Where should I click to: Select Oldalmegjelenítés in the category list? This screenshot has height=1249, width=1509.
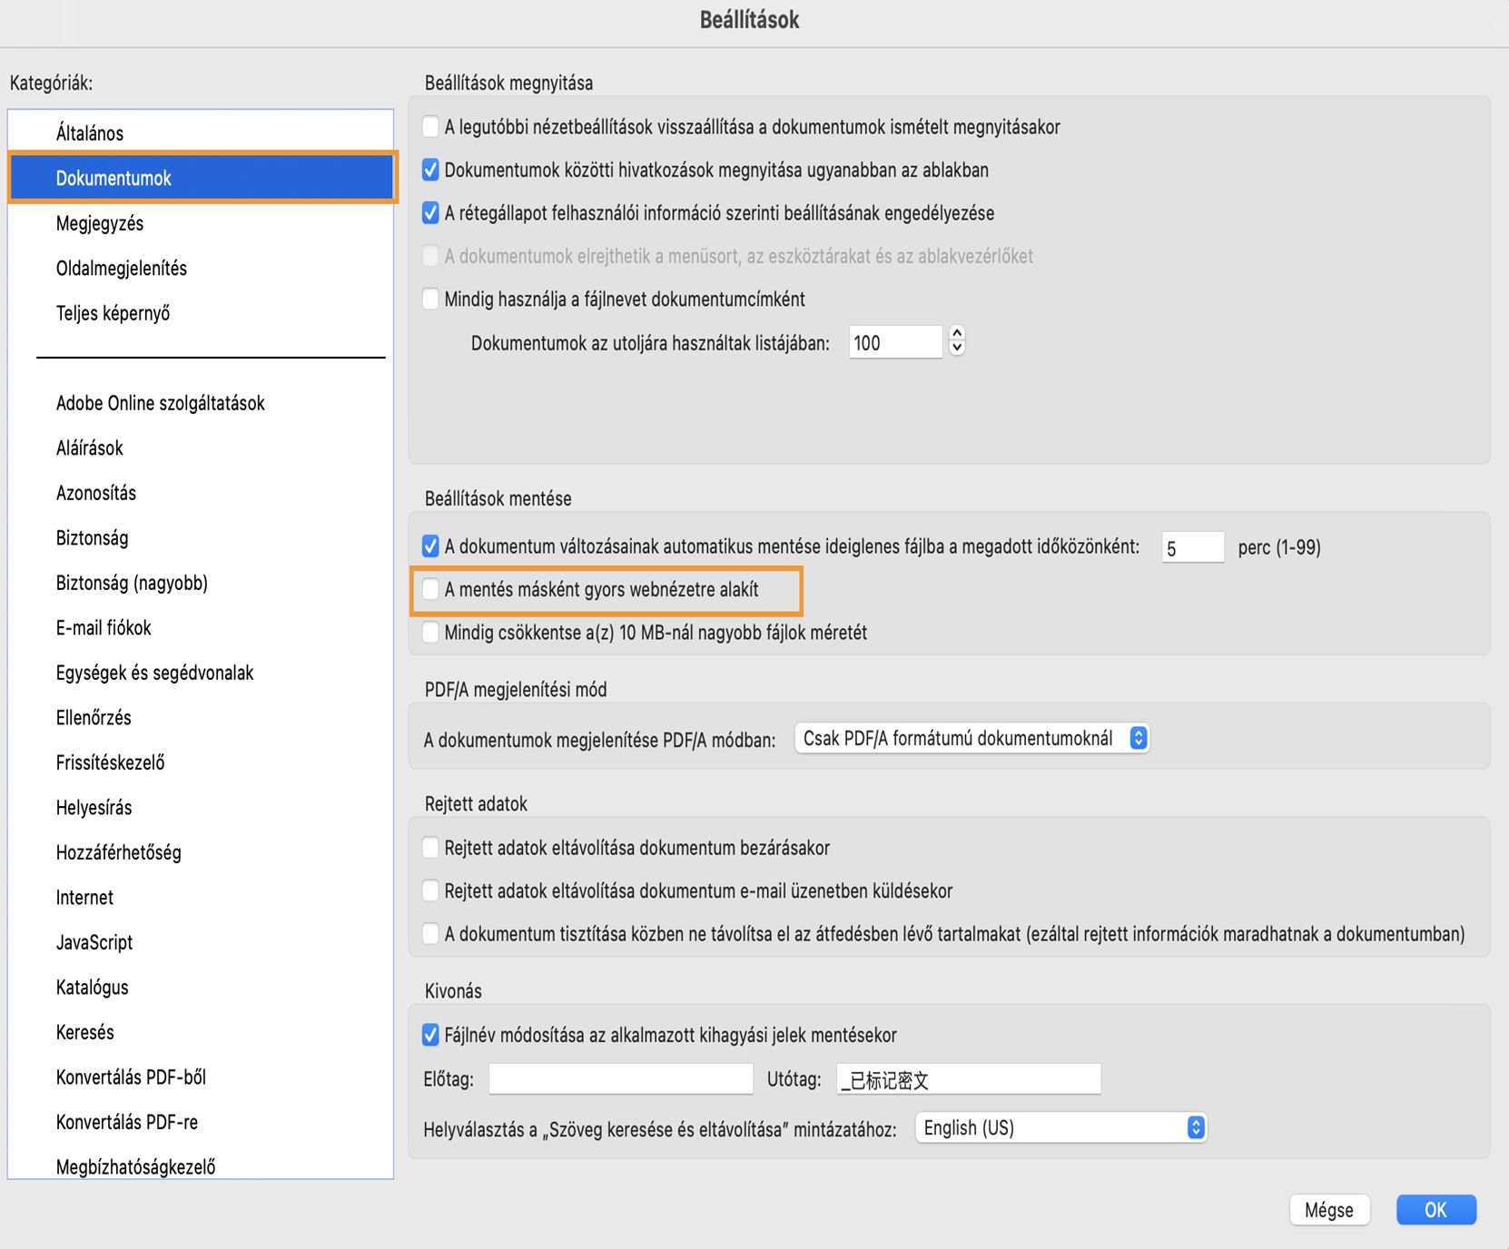pyautogui.click(x=122, y=269)
